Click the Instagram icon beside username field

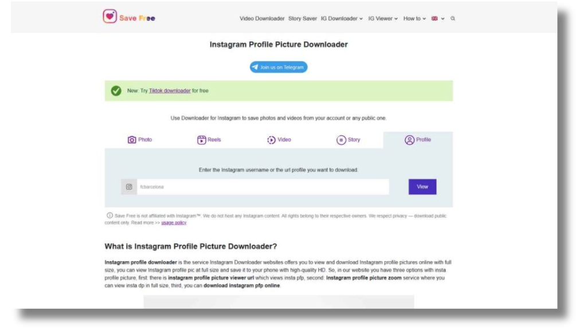tap(129, 187)
